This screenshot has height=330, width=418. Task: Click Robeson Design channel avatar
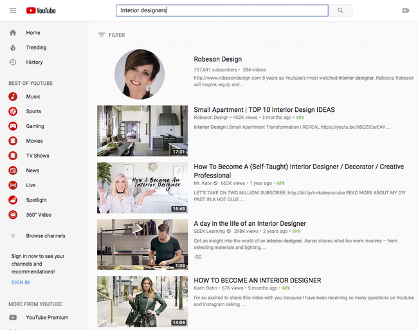click(x=140, y=74)
